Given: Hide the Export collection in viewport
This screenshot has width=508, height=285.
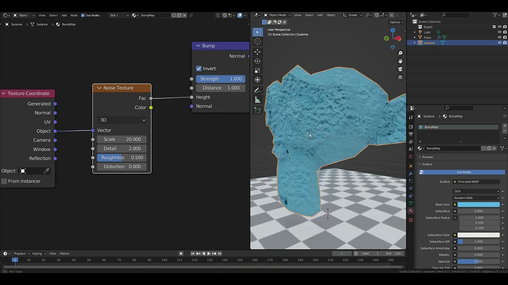Looking at the screenshot, I should click(x=500, y=27).
